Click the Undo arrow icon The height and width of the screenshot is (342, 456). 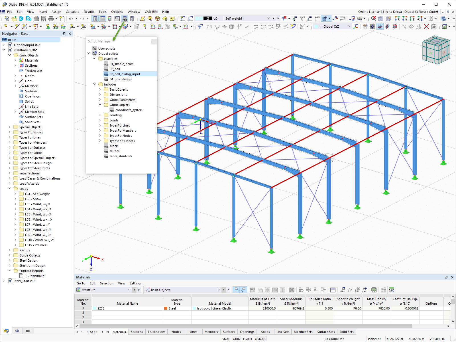pos(71,19)
